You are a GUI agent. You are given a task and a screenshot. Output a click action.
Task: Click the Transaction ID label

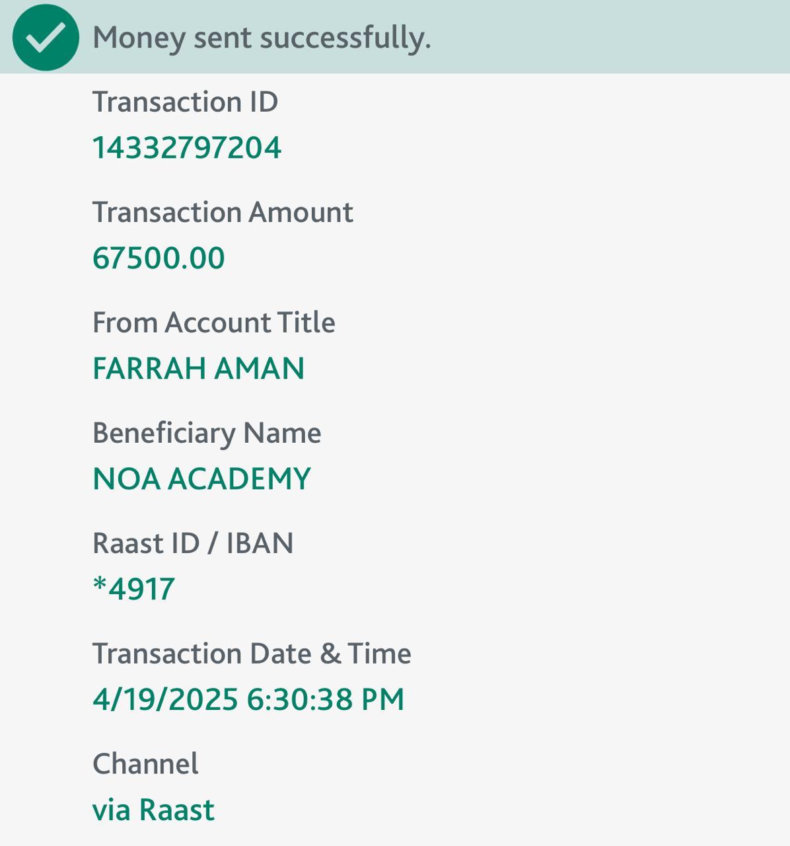(x=185, y=102)
